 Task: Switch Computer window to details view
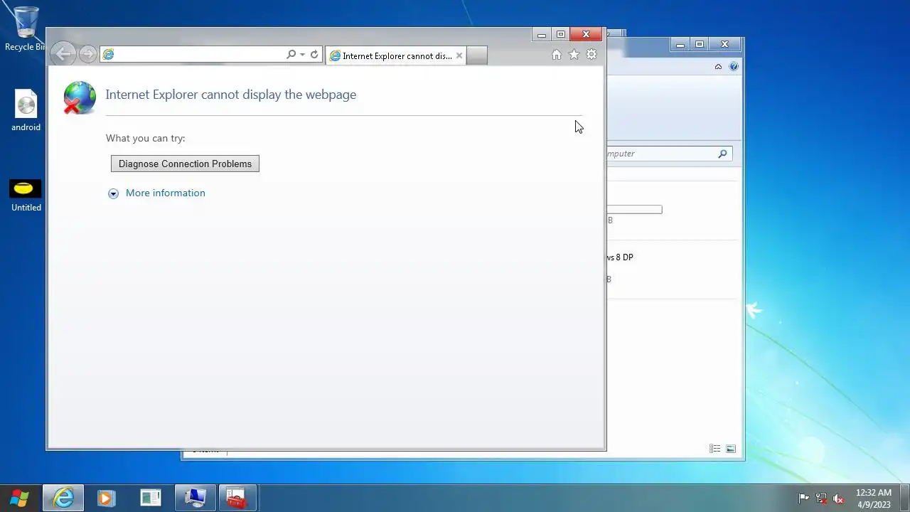click(x=714, y=449)
